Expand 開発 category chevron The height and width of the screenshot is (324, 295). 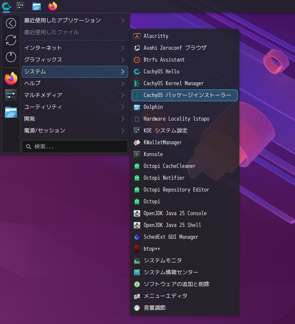[x=123, y=119]
